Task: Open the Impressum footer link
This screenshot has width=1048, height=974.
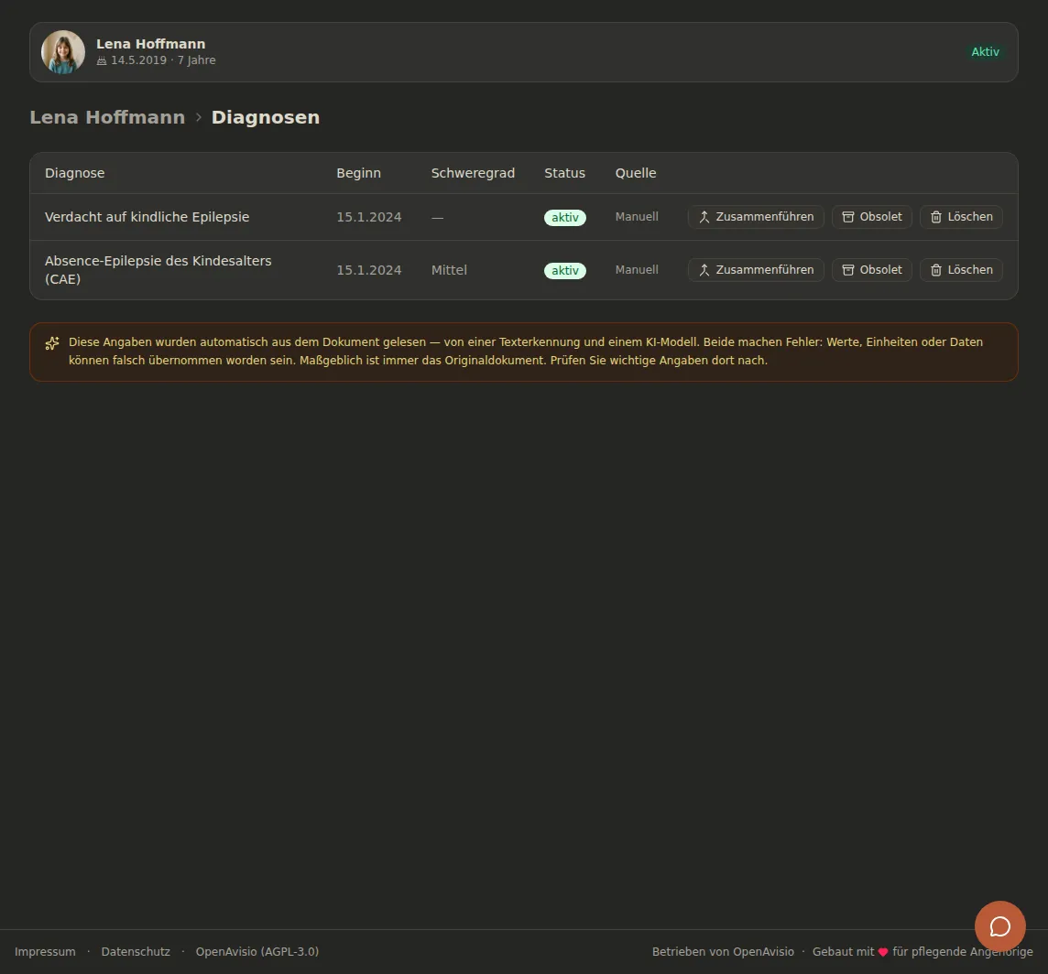Action: point(45,952)
